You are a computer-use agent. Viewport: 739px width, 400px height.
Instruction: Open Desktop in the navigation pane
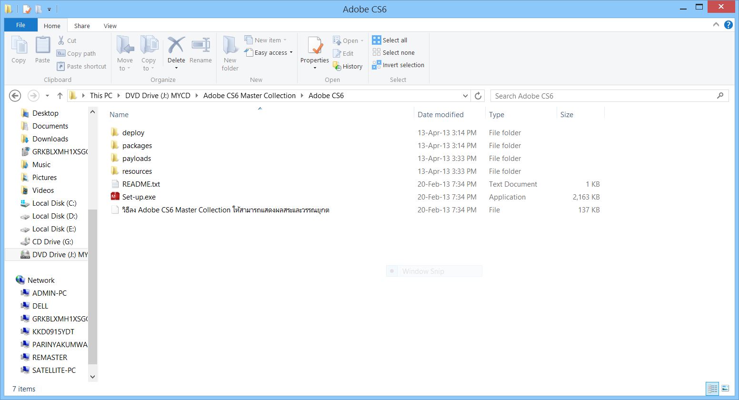tap(45, 113)
